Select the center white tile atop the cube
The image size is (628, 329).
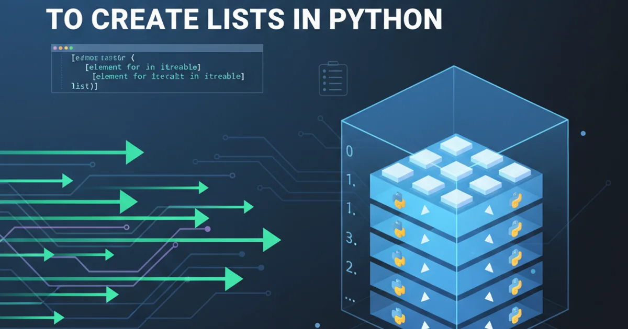456,169
